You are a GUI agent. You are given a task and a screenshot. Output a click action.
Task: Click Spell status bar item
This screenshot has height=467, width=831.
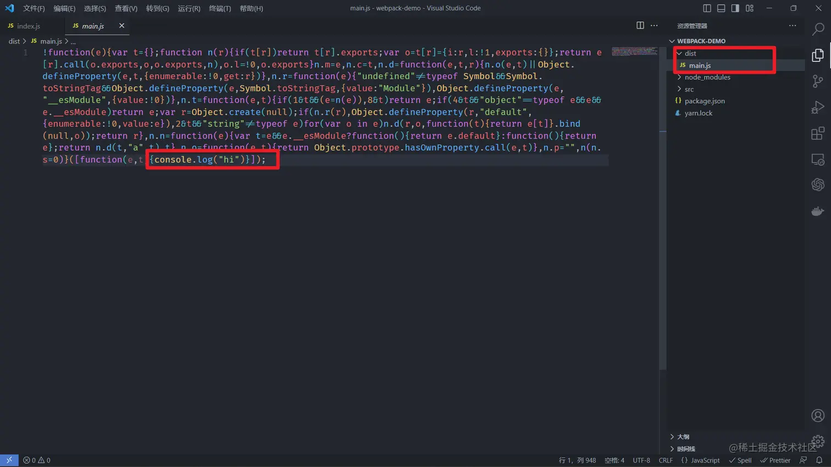tap(740, 460)
